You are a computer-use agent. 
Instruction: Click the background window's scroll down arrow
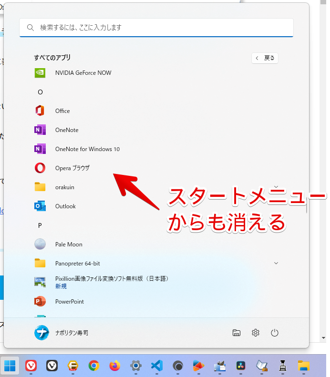point(323,338)
